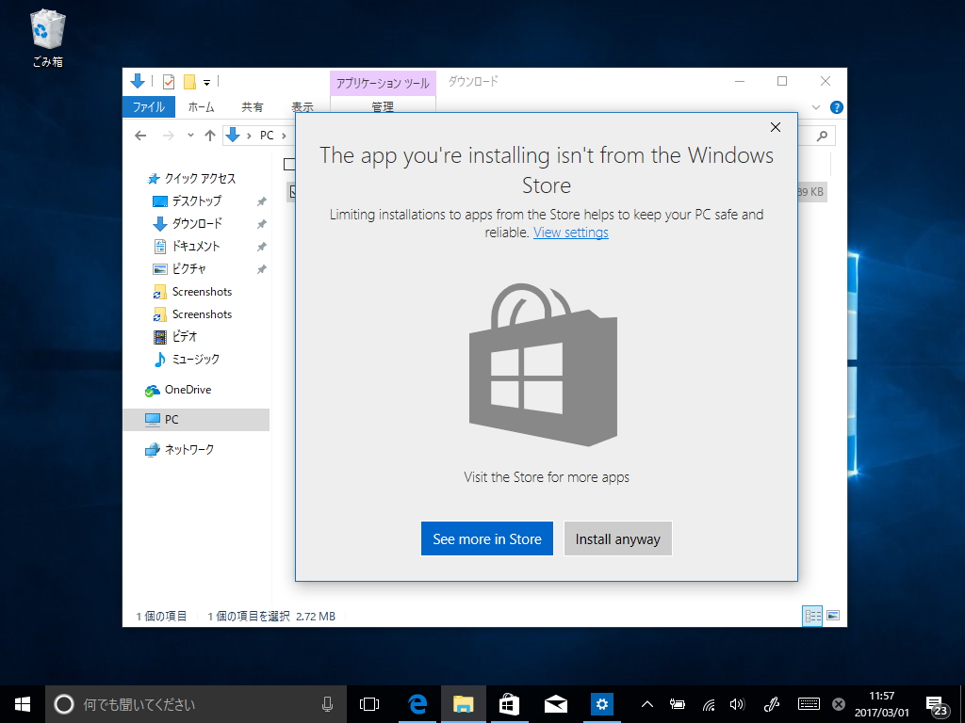Screen dimensions: 965x723
Task: Open ビデオ in the navigation pane
Action: 184,336
